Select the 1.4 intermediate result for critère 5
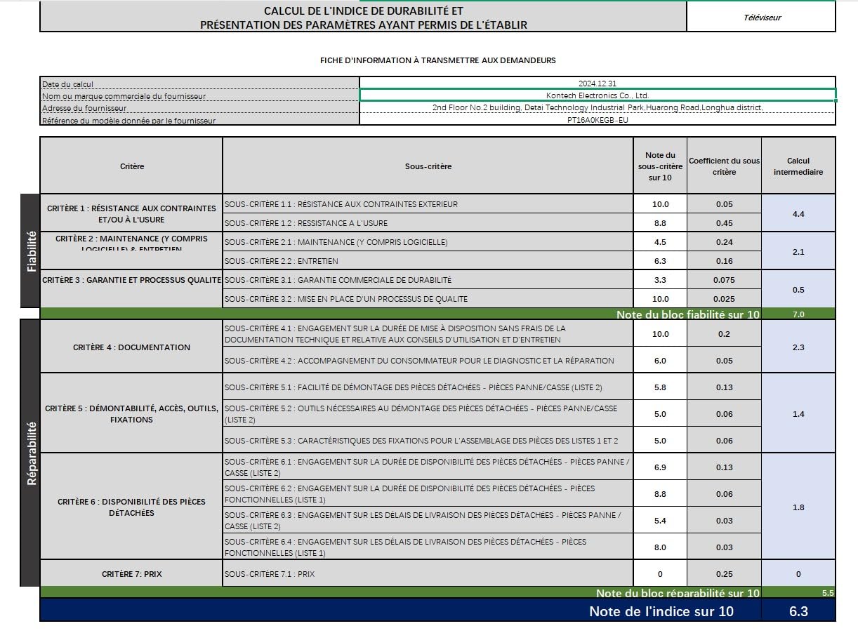858x633 pixels. point(798,414)
